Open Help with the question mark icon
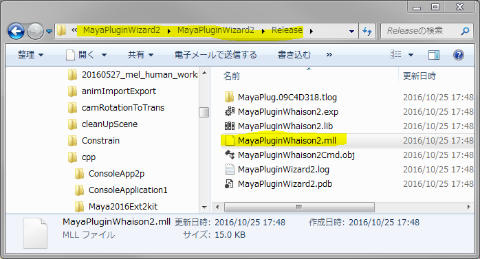This screenshot has height=259, width=480. (x=458, y=55)
